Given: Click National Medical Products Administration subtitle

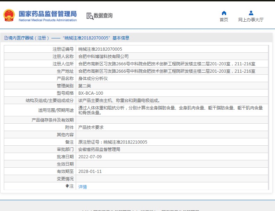Looking at the screenshot, I should tap(48, 20).
